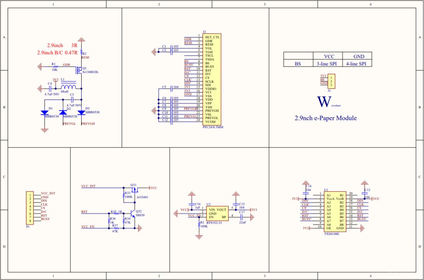424x280 pixels.
Task: Click the "2.9nch e-Paper Module" title text
Action: [326, 118]
